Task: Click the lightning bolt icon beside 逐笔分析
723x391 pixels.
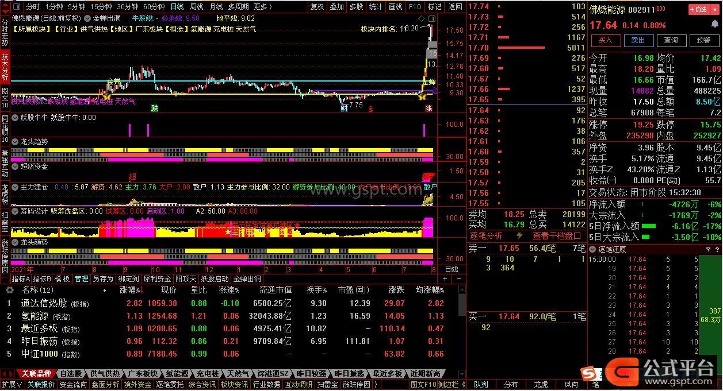Action: click(519, 236)
